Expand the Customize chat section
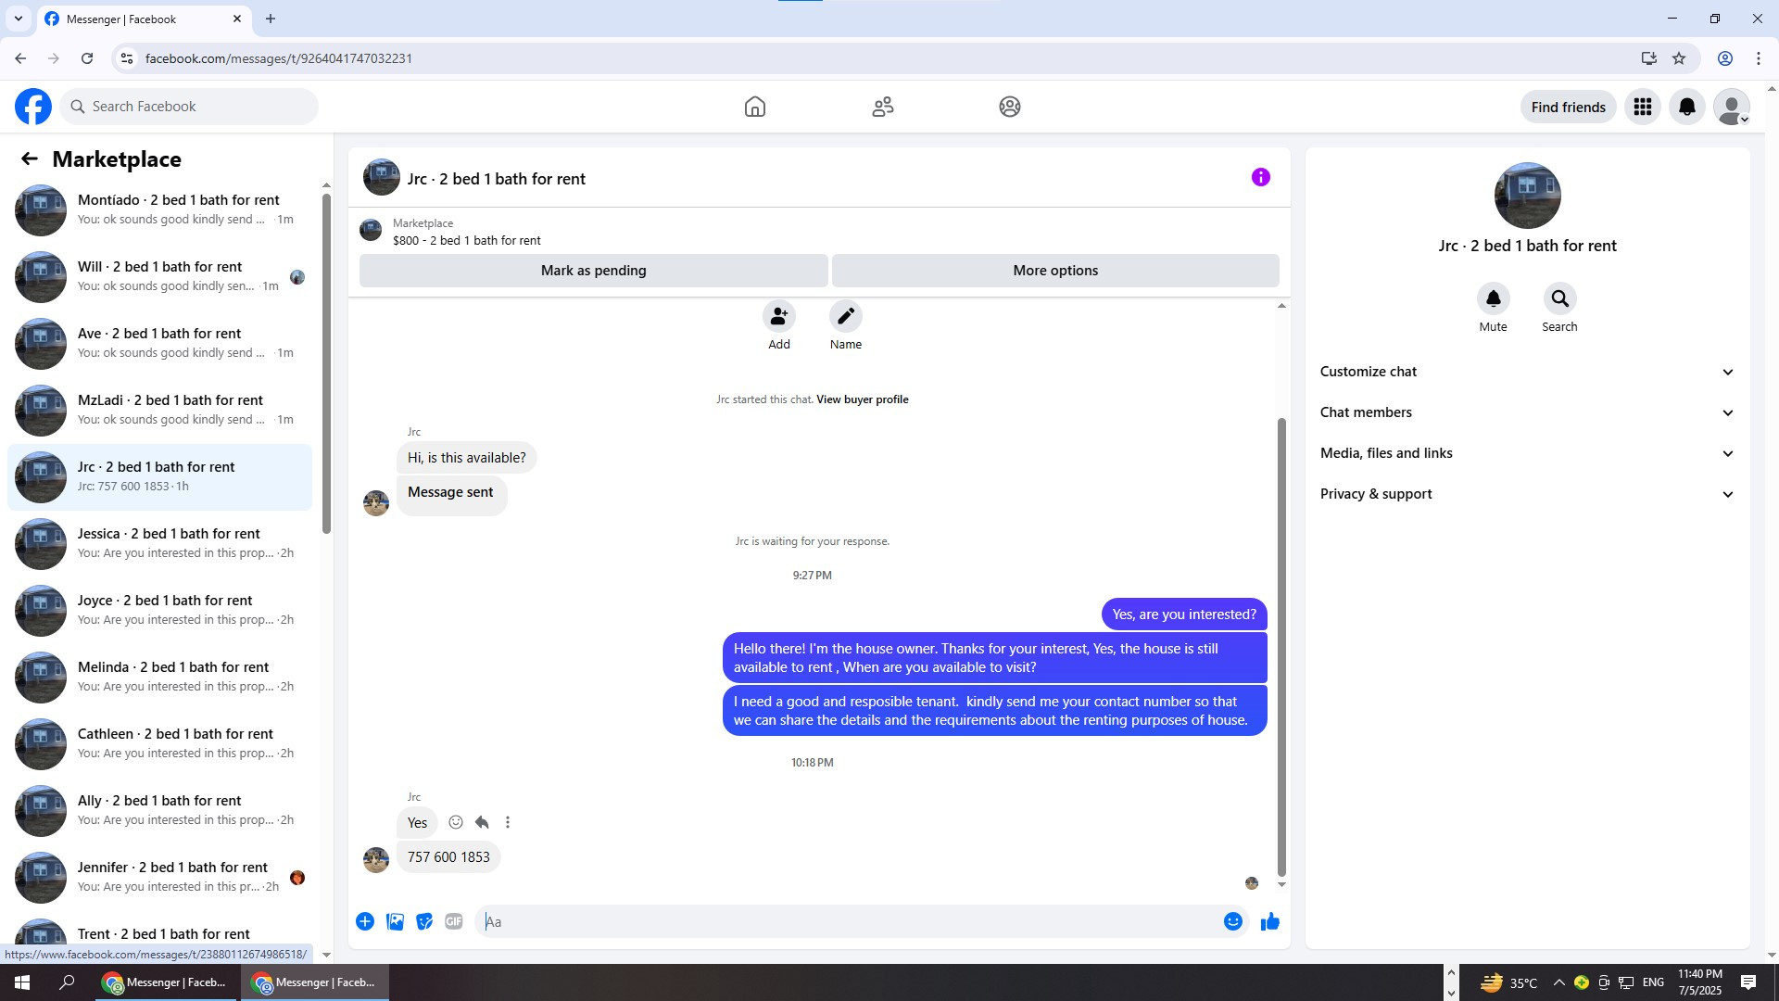This screenshot has width=1779, height=1001. coord(1526,372)
